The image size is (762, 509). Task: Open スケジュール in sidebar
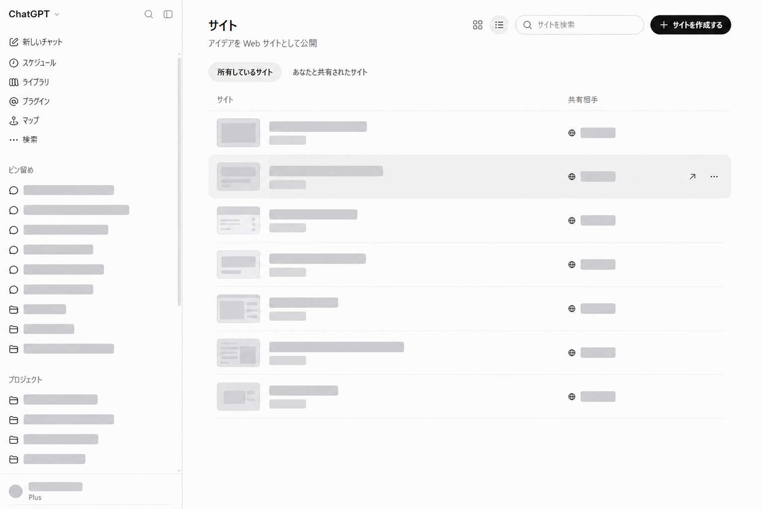tap(33, 63)
